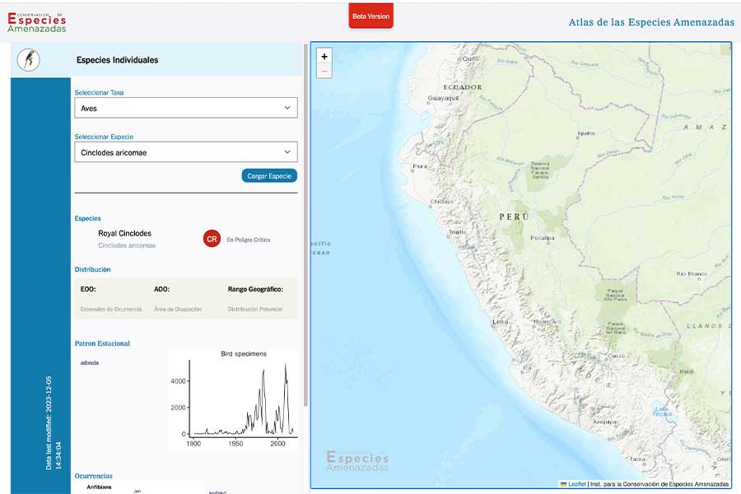Click the scientific name Cinclodes aricomae text
This screenshot has width=741, height=494.
127,245
